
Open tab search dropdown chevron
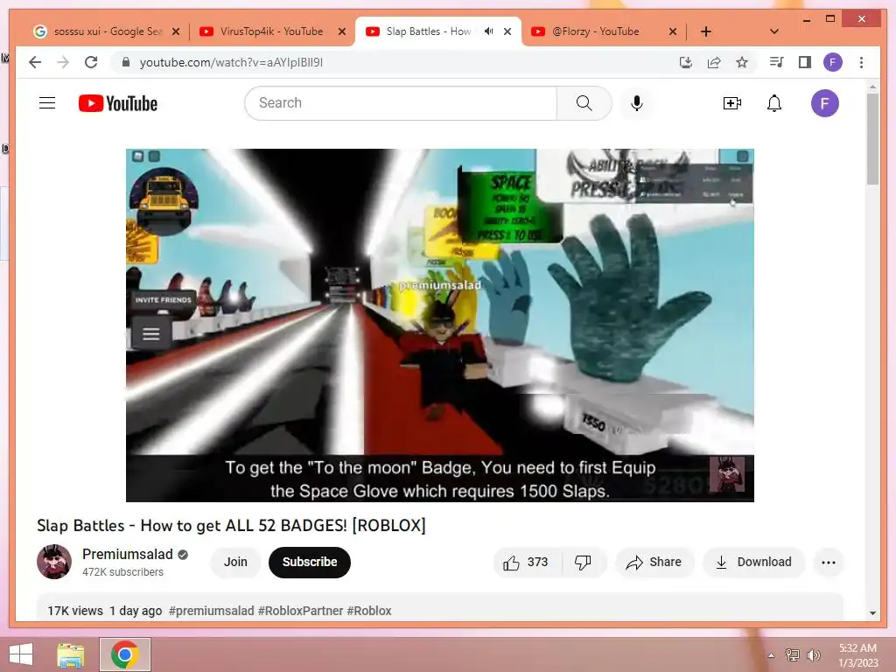774,31
